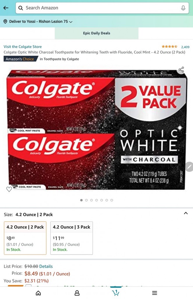The width and height of the screenshot is (193, 299).
Task: Tap the microphone voice search icon
Action: coord(183,8)
